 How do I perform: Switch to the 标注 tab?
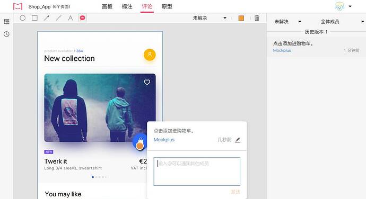pos(127,6)
